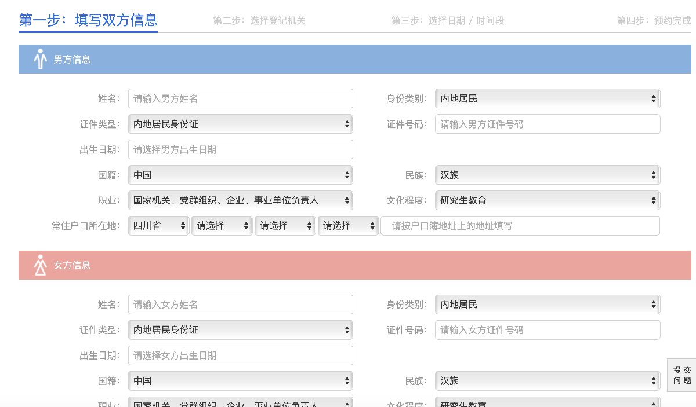Click the 第一步：填写双方信息 heading link
Viewport: 696px width, 407px height.
coord(88,20)
